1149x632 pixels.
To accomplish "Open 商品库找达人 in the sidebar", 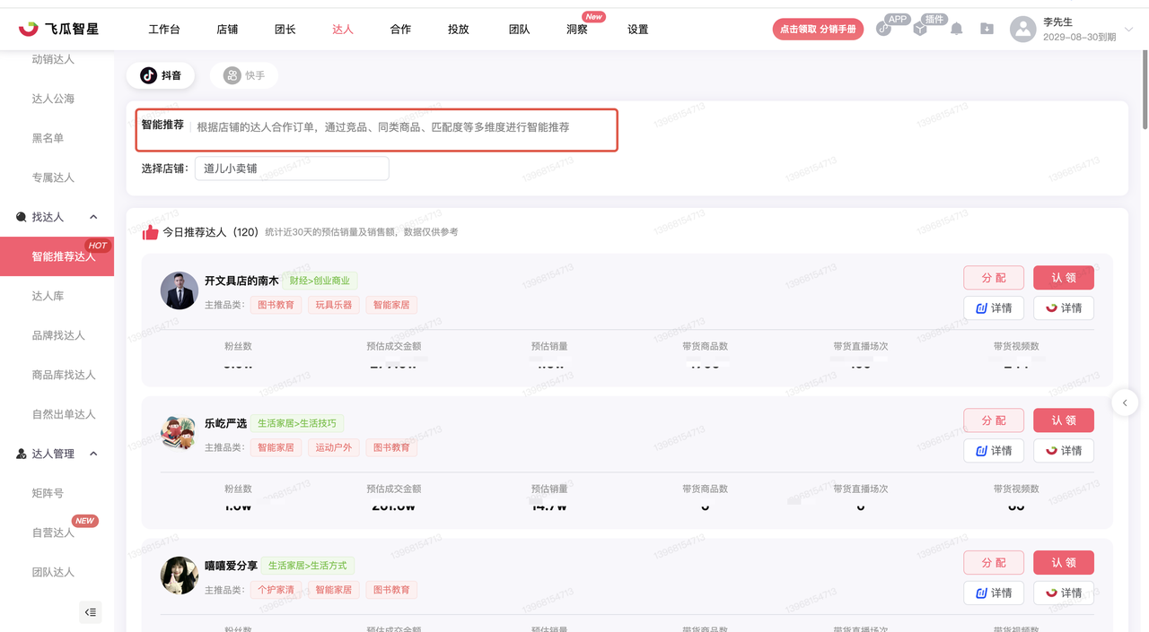I will point(64,375).
